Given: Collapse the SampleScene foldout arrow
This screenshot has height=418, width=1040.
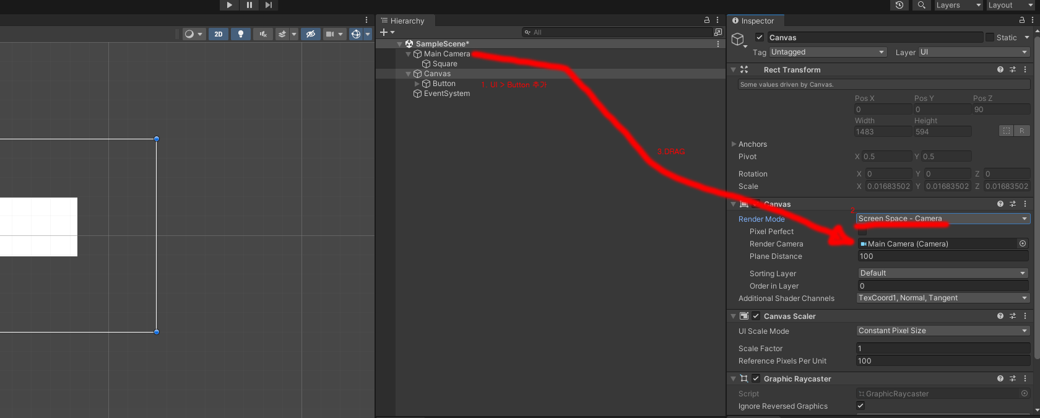Looking at the screenshot, I should pos(400,44).
